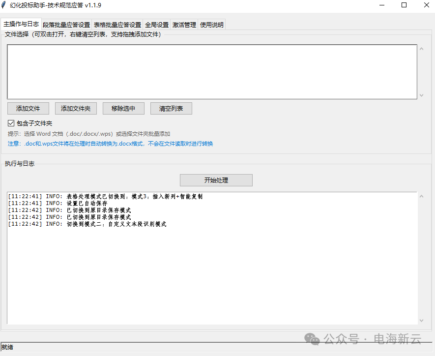Go to the 全局设置 tab
Image resolution: width=435 pixels, height=356 pixels.
[x=157, y=25]
